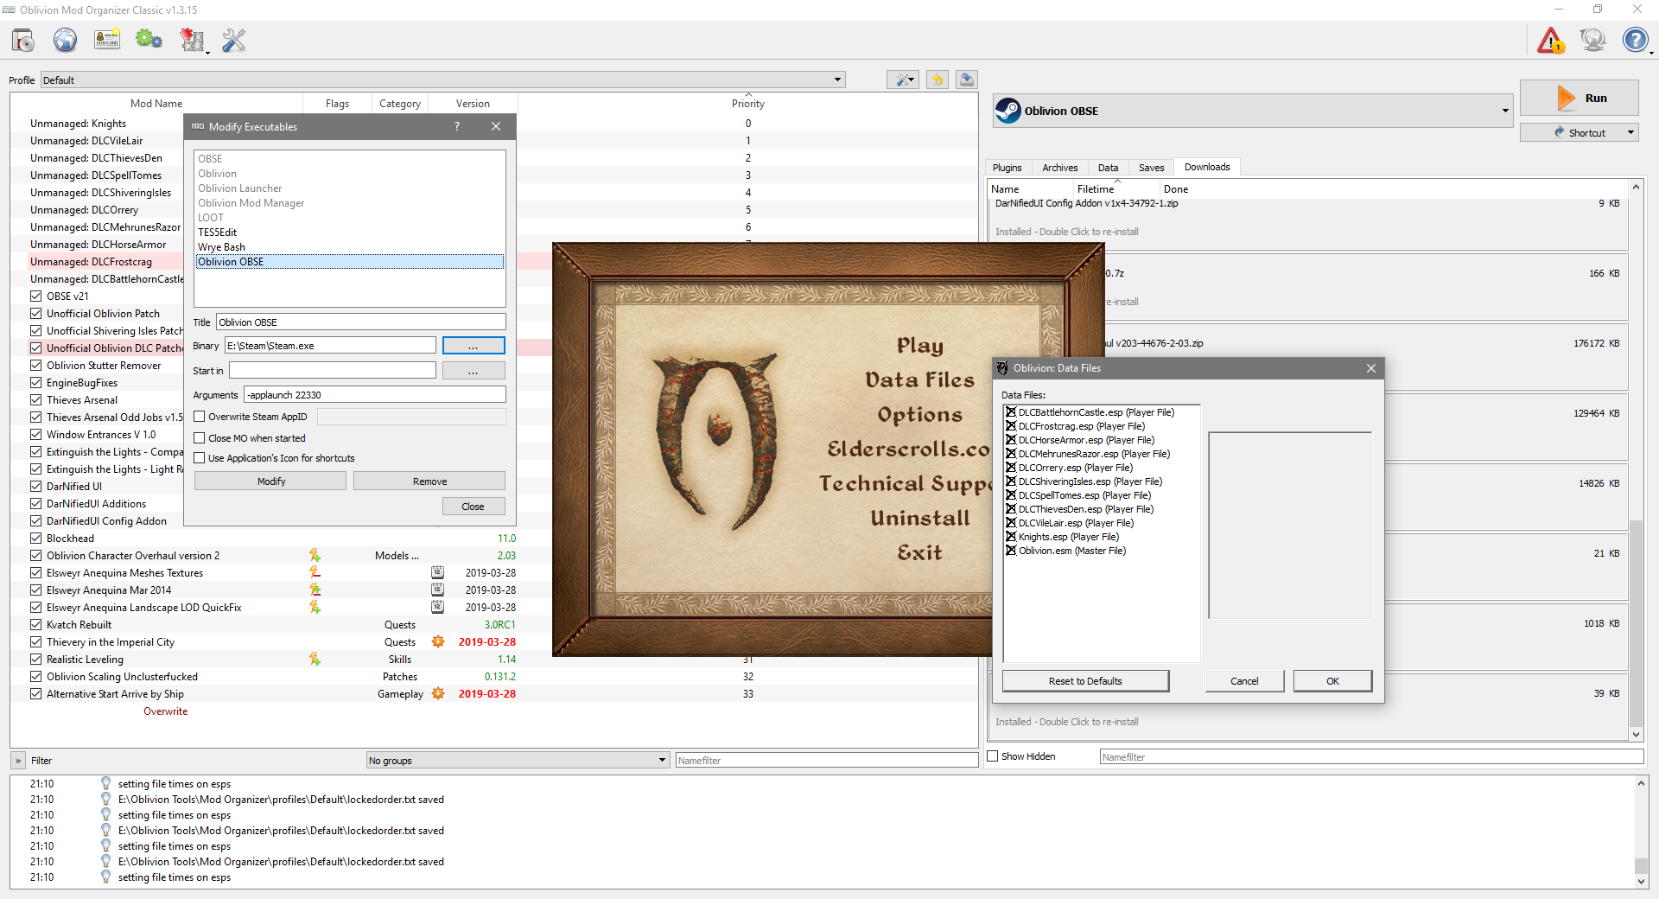Switch to the Archives tab

(x=1059, y=168)
